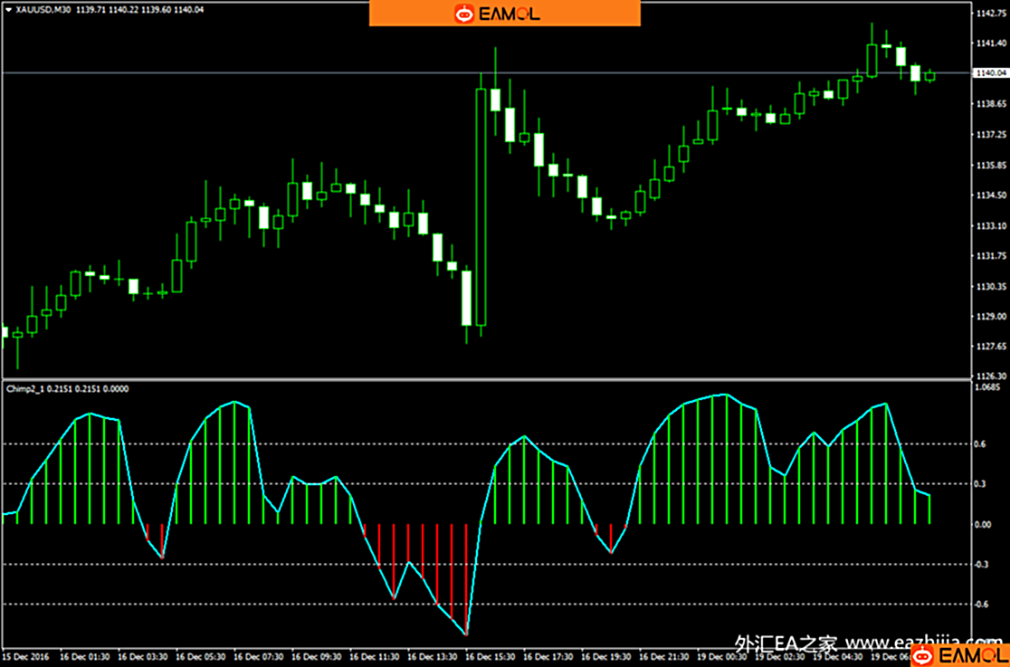Click the current price tag 1140.04
The width and height of the screenshot is (1010, 667).
(x=989, y=73)
